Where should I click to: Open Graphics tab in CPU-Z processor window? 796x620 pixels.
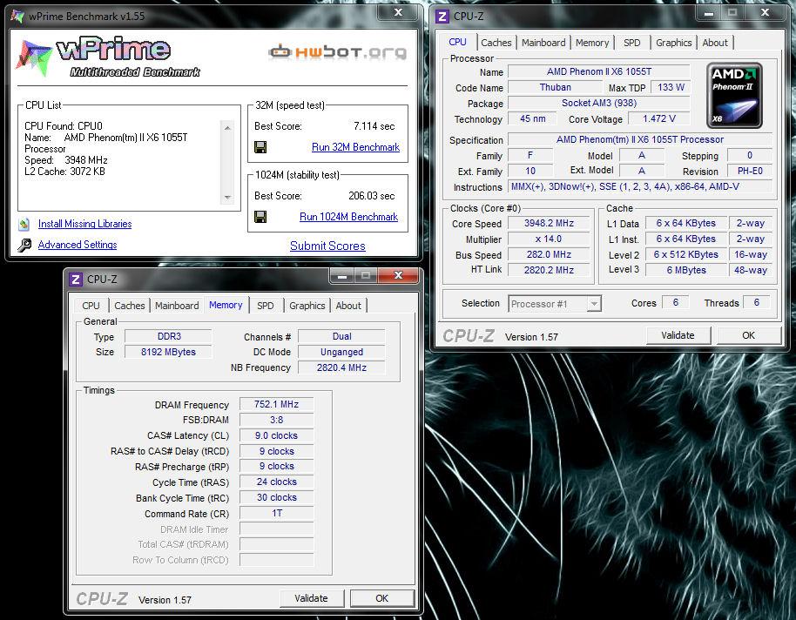click(674, 43)
